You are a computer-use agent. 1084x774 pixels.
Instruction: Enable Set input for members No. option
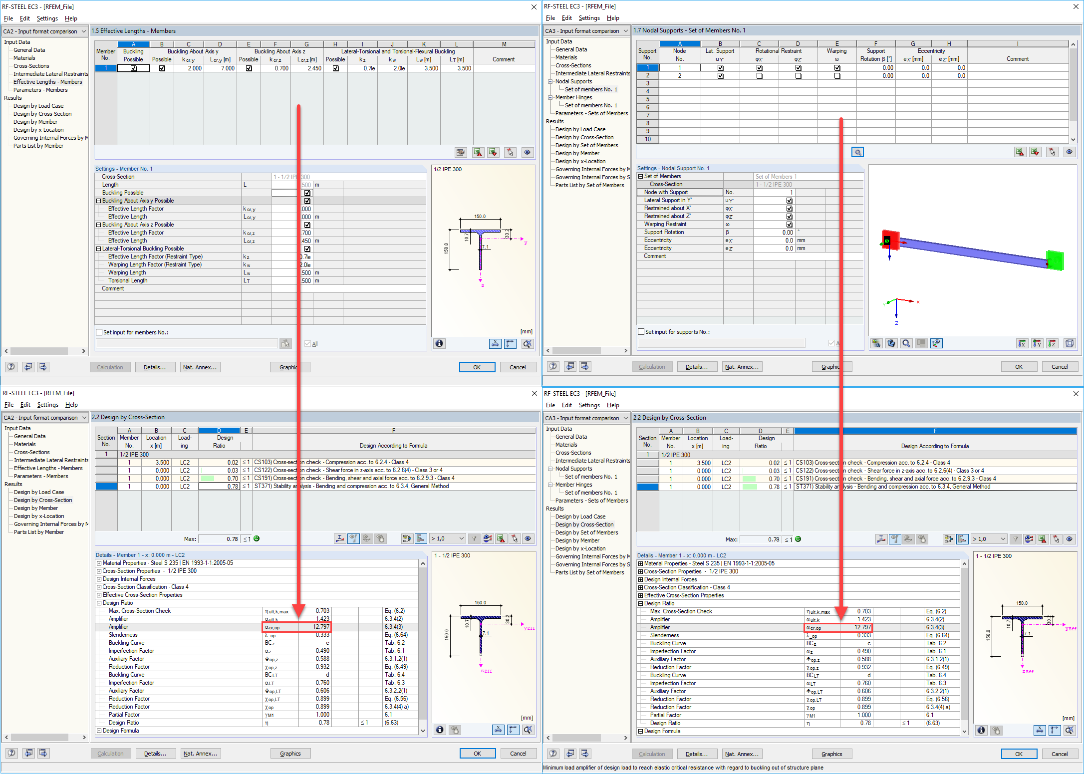[x=99, y=332]
